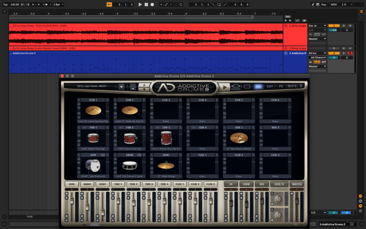The width and height of the screenshot is (366, 229).
Task: Click the save preset floppy icon
Action: coord(133,87)
